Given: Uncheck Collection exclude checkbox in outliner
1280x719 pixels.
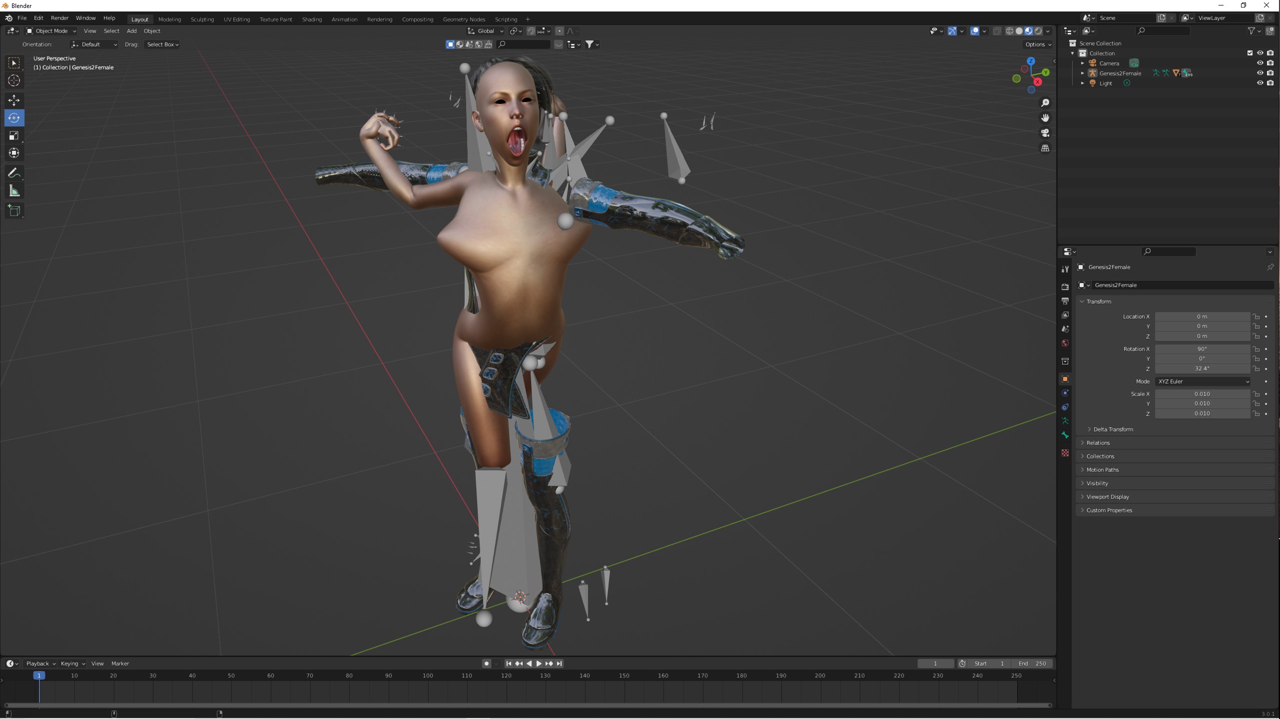Looking at the screenshot, I should point(1250,53).
